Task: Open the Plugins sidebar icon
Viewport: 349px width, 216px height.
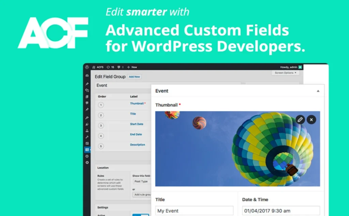Action: point(87,124)
